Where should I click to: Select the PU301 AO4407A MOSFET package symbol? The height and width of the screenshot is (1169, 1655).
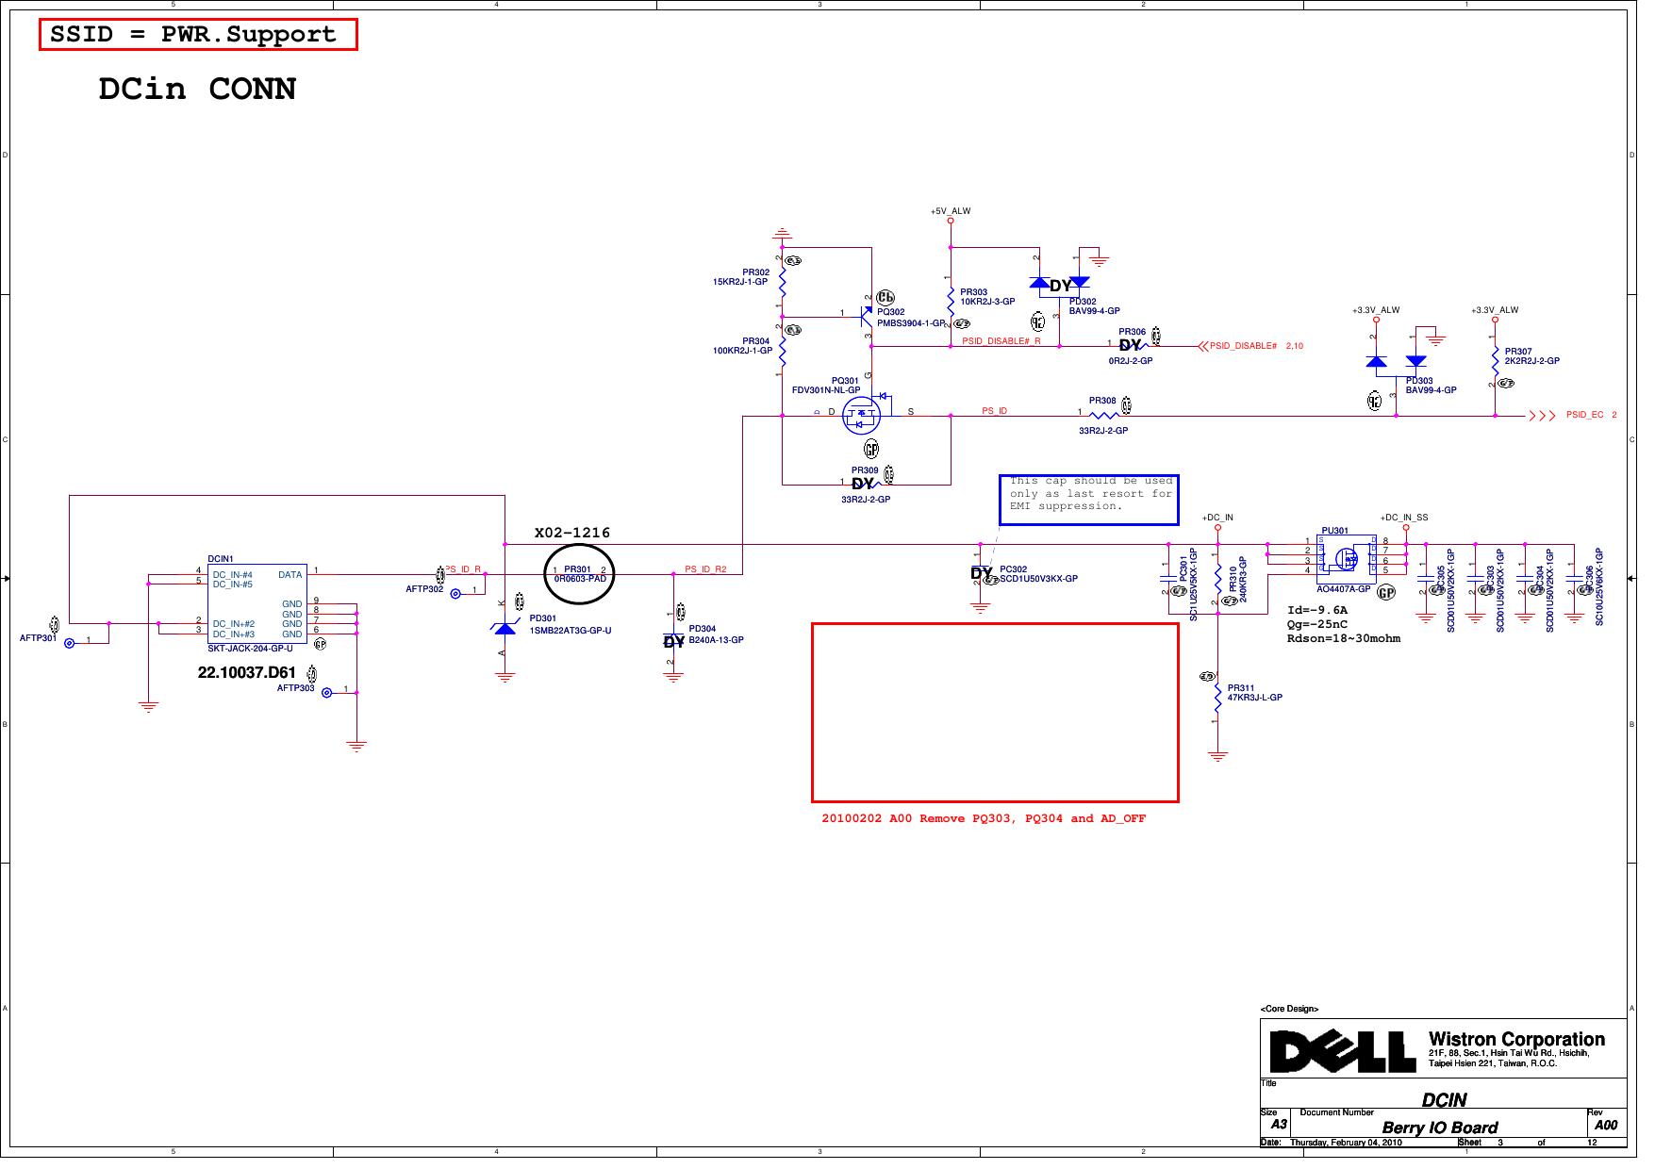pyautogui.click(x=1346, y=559)
